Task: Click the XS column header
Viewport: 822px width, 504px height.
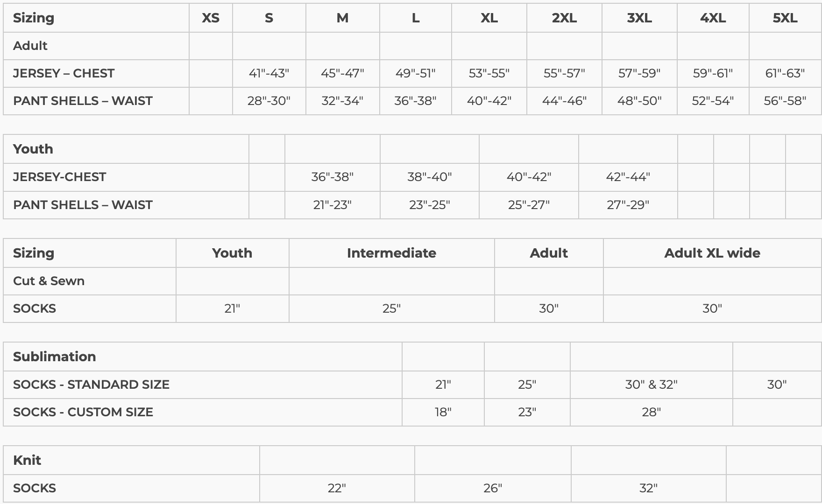Action: (211, 18)
